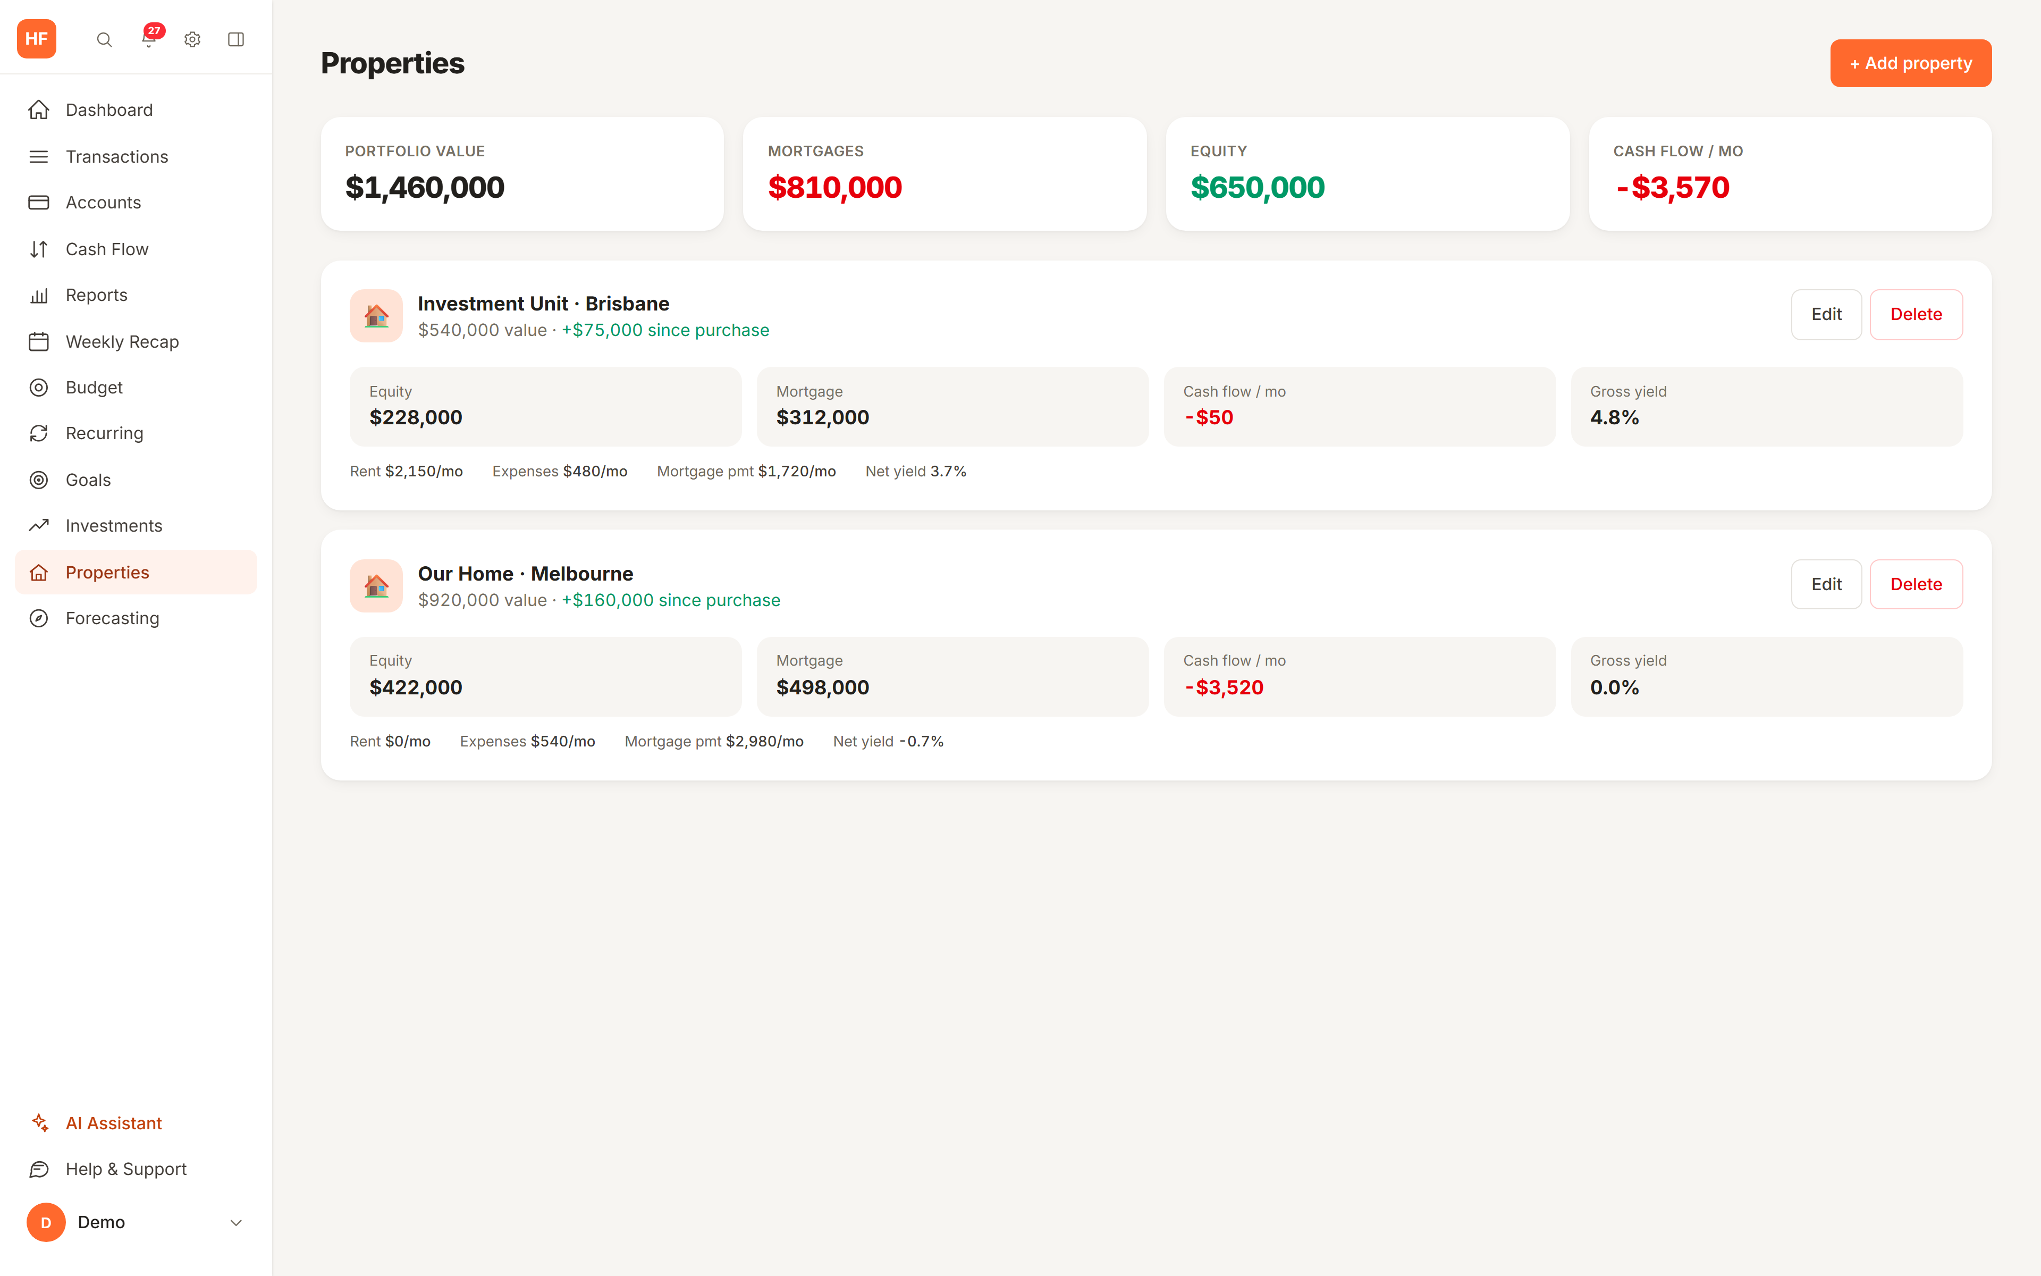Click the Melbourne property house icon
The image size is (2041, 1276).
coord(376,586)
